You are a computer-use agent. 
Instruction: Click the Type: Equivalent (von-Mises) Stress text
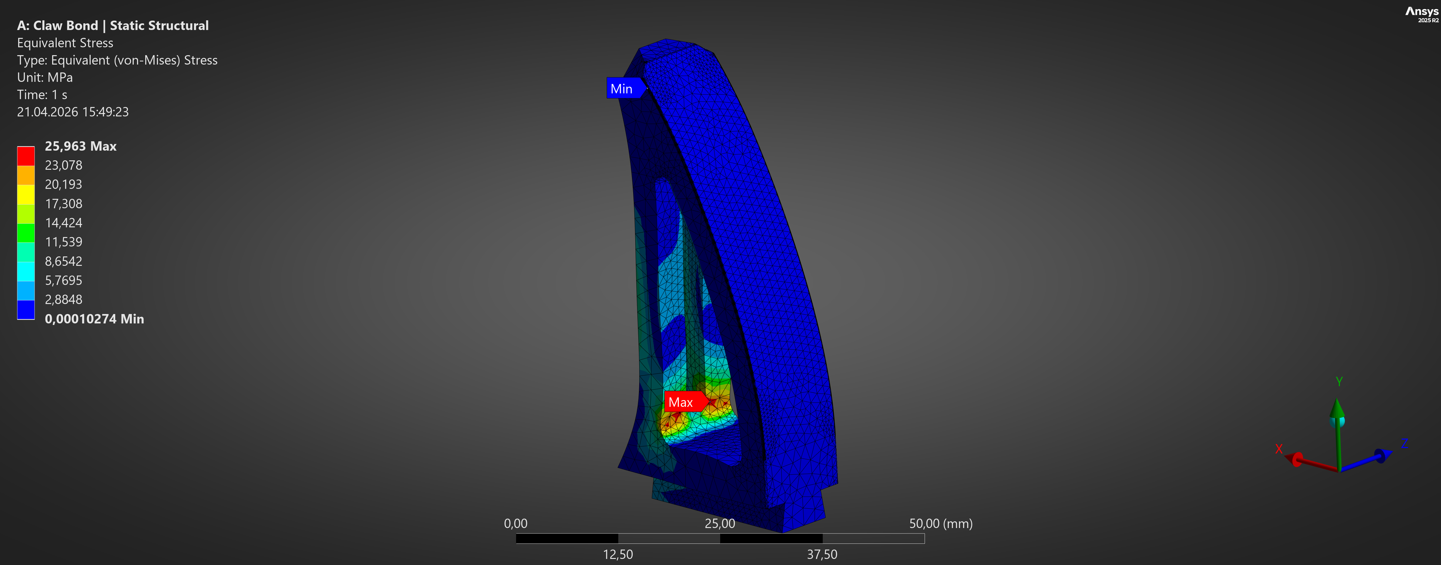pyautogui.click(x=117, y=60)
